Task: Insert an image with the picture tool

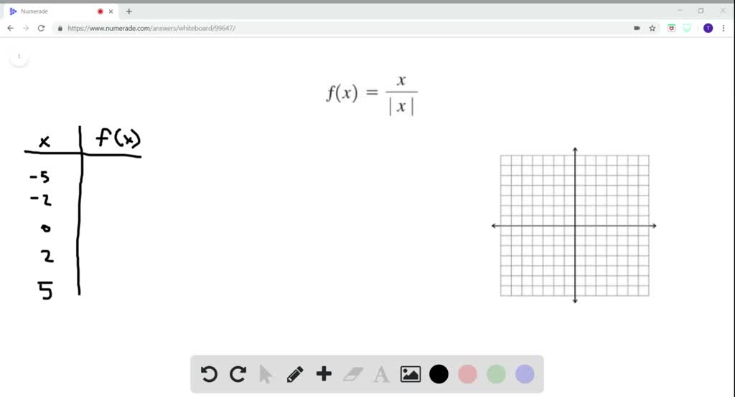Action: (x=410, y=374)
